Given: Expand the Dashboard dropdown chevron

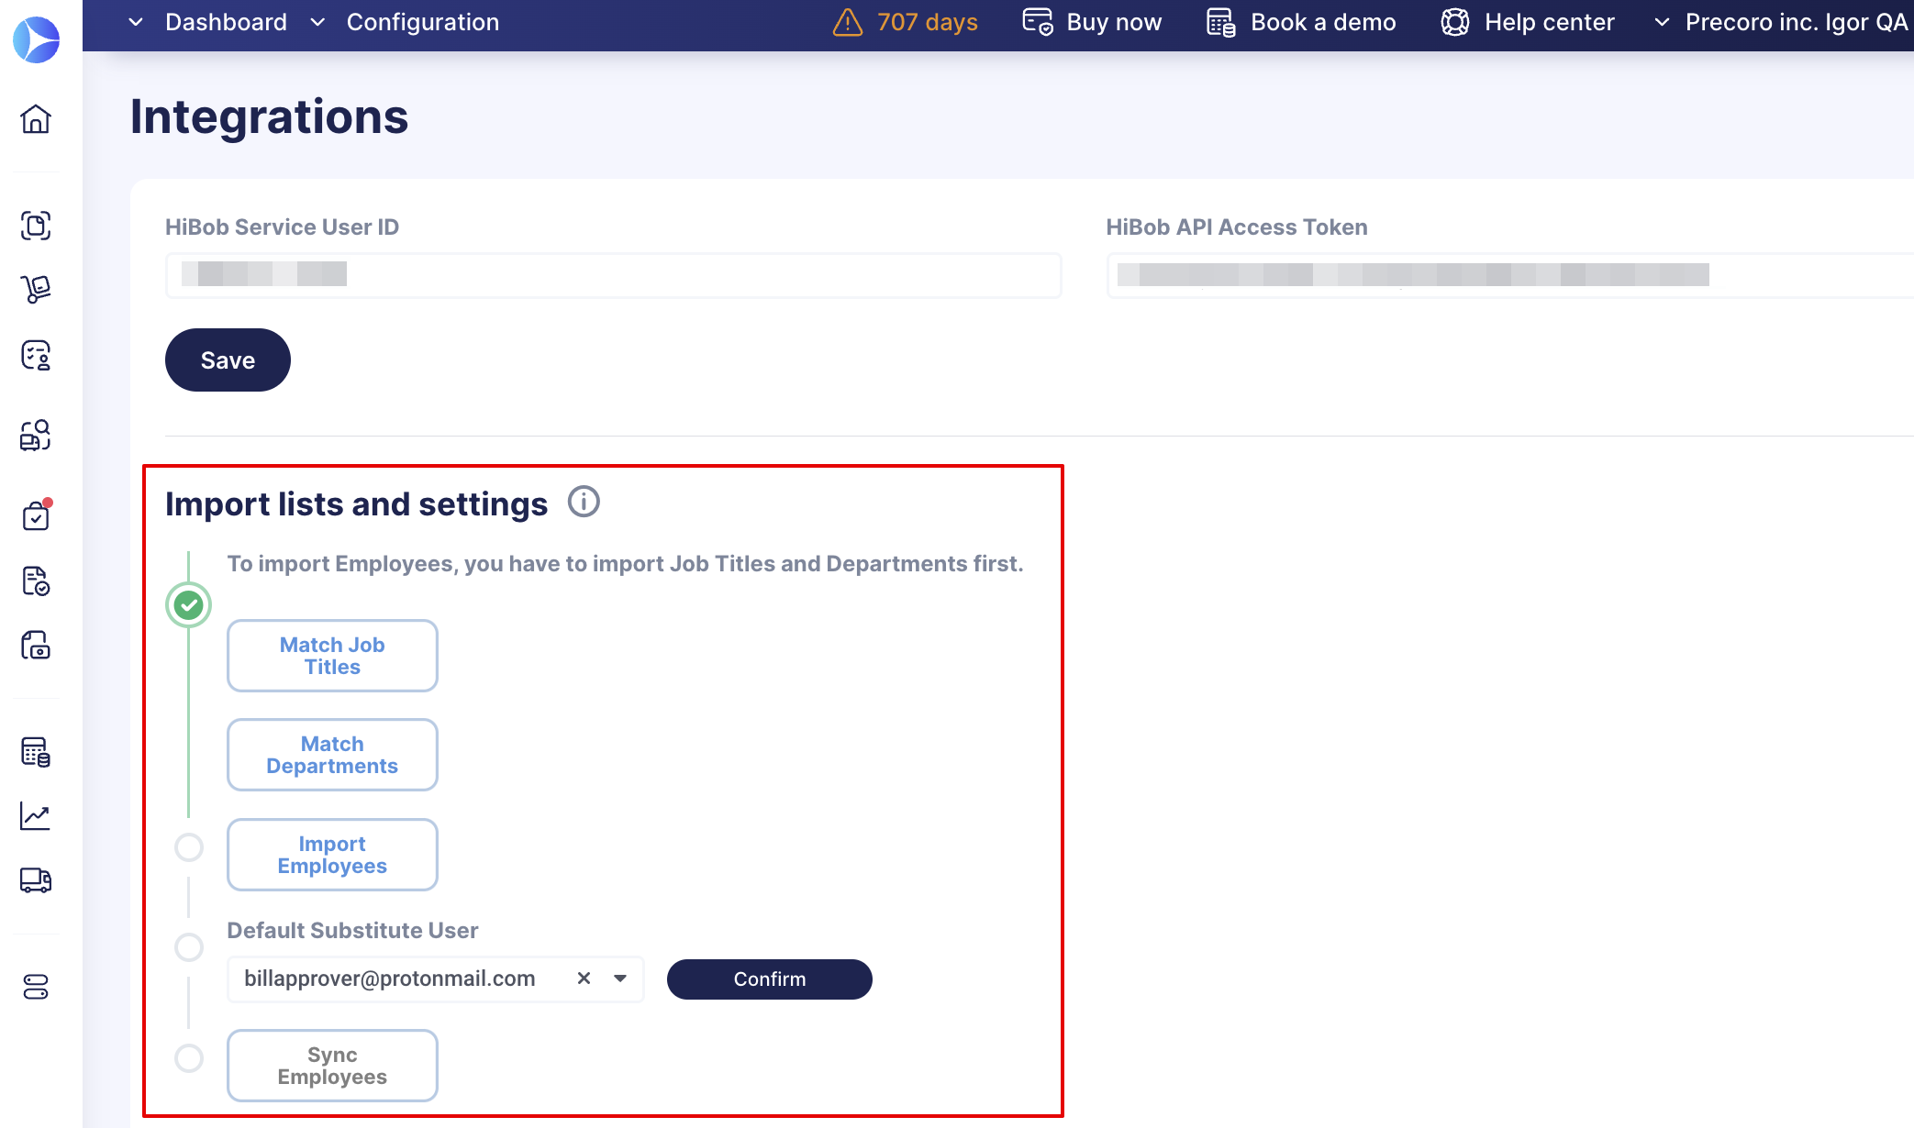Looking at the screenshot, I should pyautogui.click(x=136, y=22).
